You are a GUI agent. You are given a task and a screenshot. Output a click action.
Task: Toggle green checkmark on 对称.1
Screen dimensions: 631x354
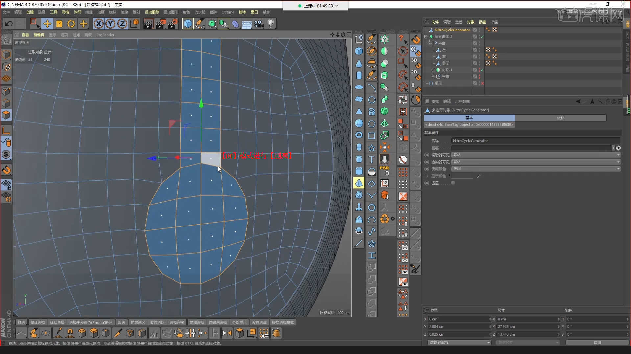[482, 70]
